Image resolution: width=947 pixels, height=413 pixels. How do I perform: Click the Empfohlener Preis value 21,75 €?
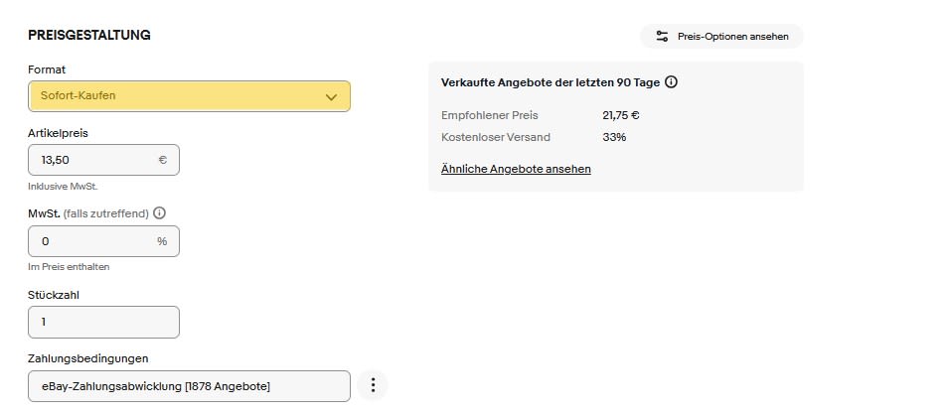tap(621, 115)
